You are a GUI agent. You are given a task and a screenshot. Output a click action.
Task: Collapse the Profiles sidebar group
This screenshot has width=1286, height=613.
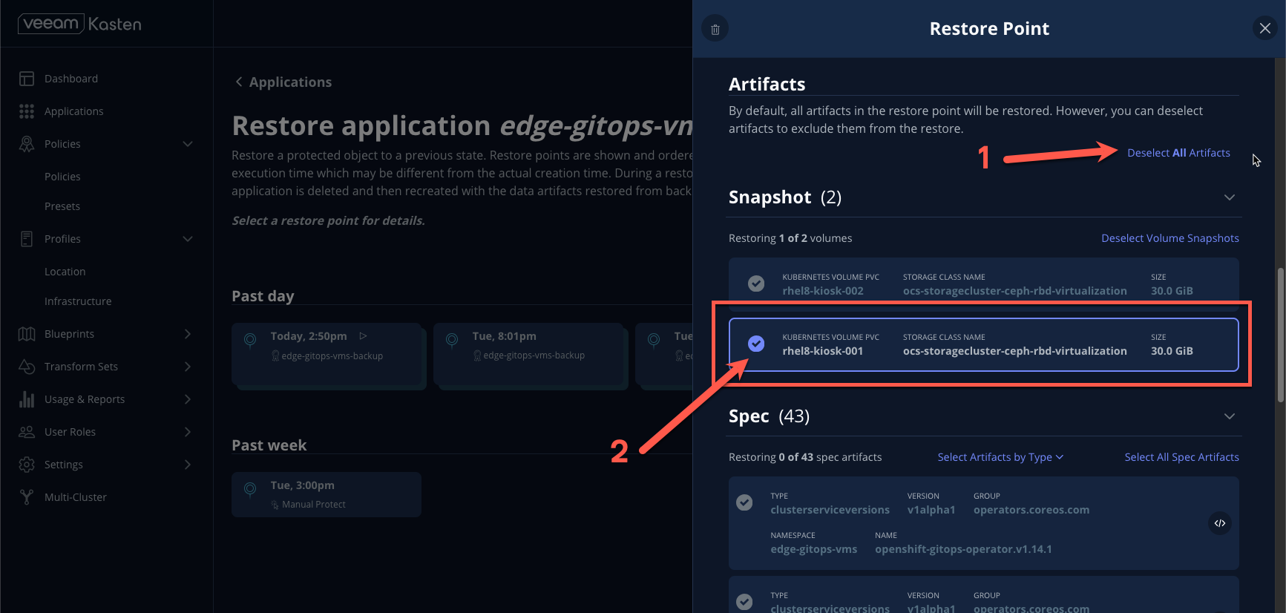[x=188, y=239]
